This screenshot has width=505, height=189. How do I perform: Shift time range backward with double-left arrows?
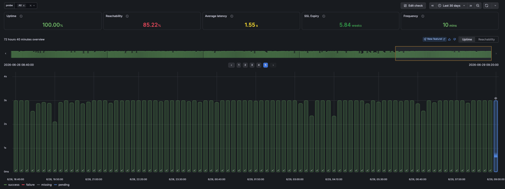tap(432, 5)
